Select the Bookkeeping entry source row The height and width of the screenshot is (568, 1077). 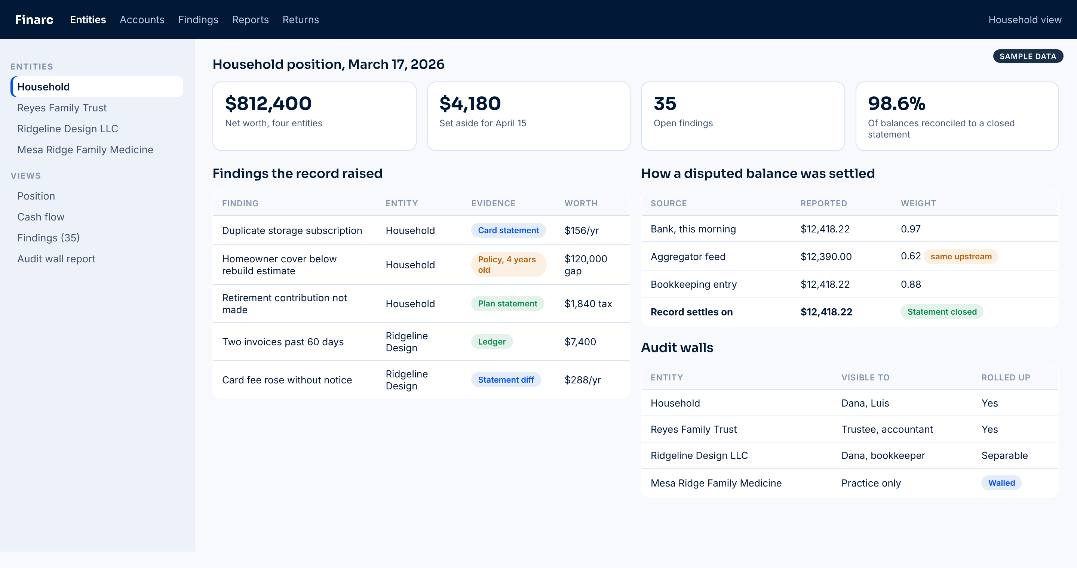[x=850, y=284]
